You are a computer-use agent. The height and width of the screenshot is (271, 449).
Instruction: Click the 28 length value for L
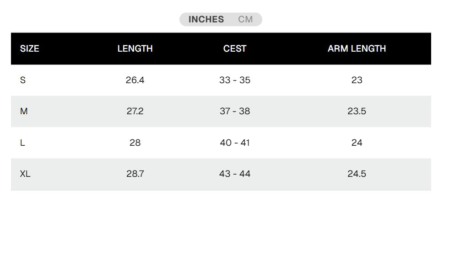pyautogui.click(x=135, y=143)
